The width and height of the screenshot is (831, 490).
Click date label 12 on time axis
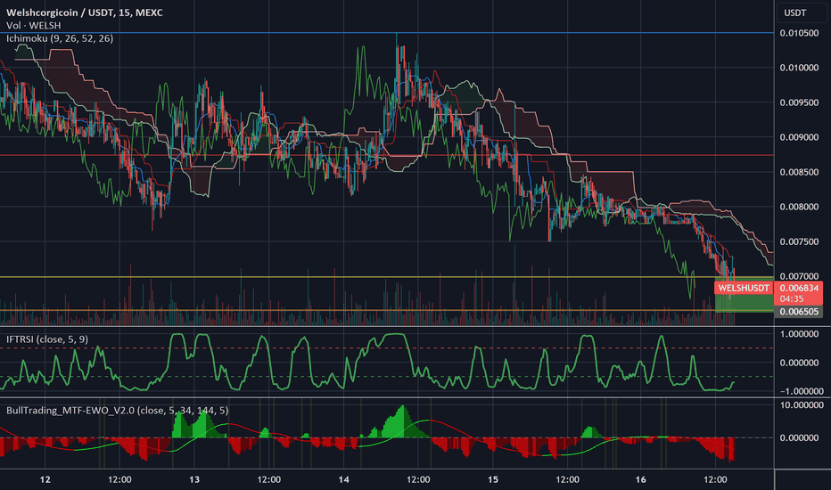pos(45,479)
